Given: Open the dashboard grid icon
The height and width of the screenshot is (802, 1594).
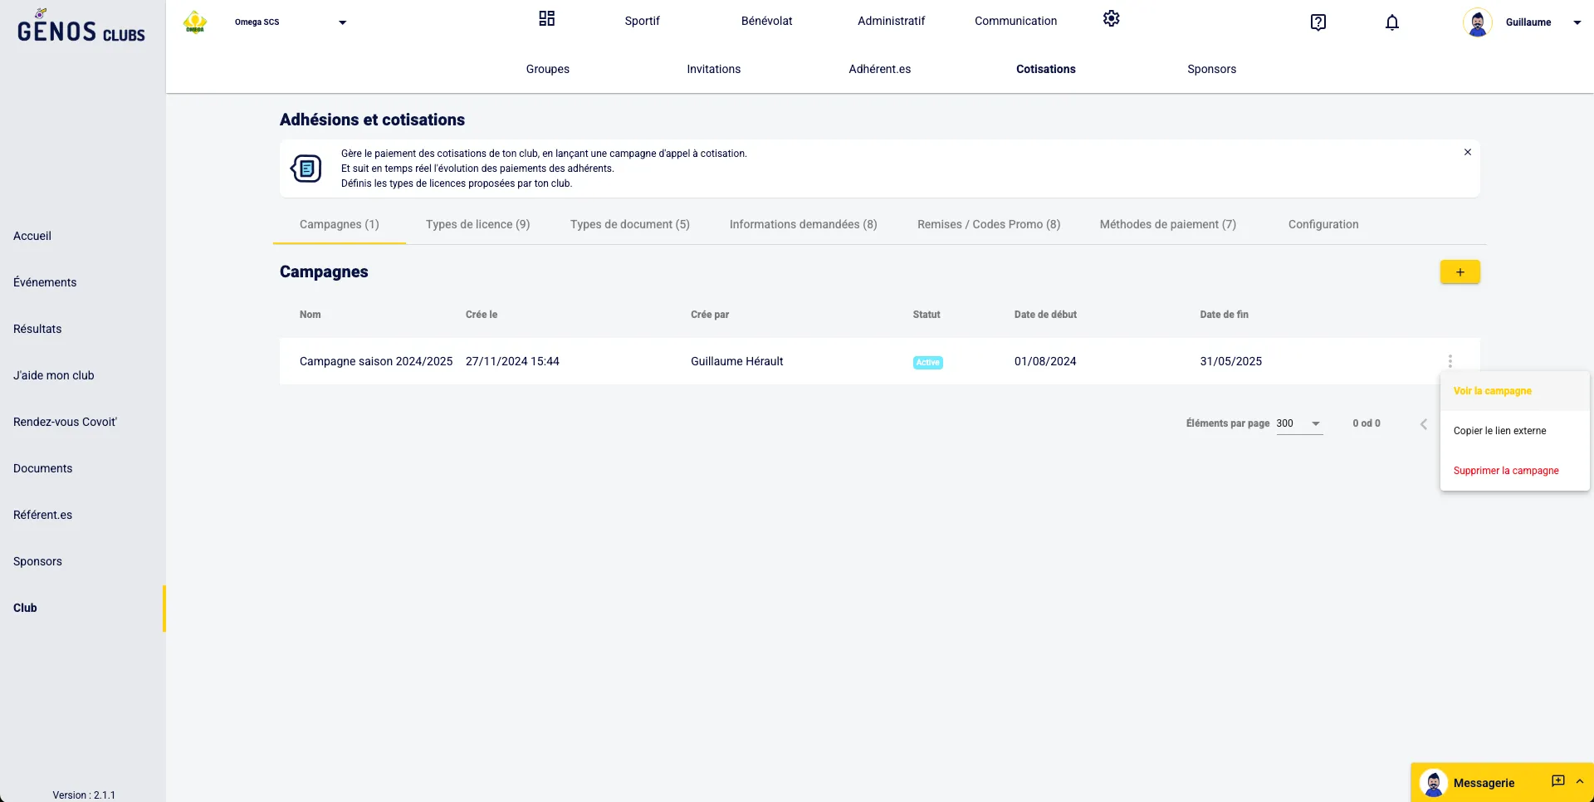Looking at the screenshot, I should (546, 19).
